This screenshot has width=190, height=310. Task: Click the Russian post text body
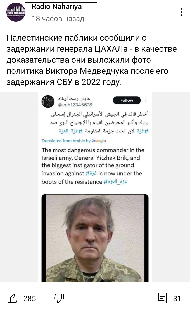[x=92, y=60]
